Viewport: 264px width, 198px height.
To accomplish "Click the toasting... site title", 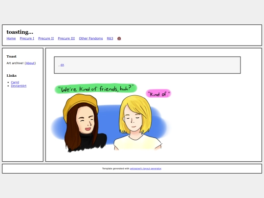I will click(x=20, y=32).
